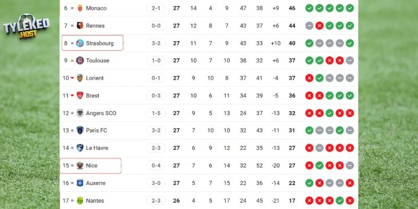Click the Nantes club crest icon
The image size is (418, 209).
click(80, 201)
